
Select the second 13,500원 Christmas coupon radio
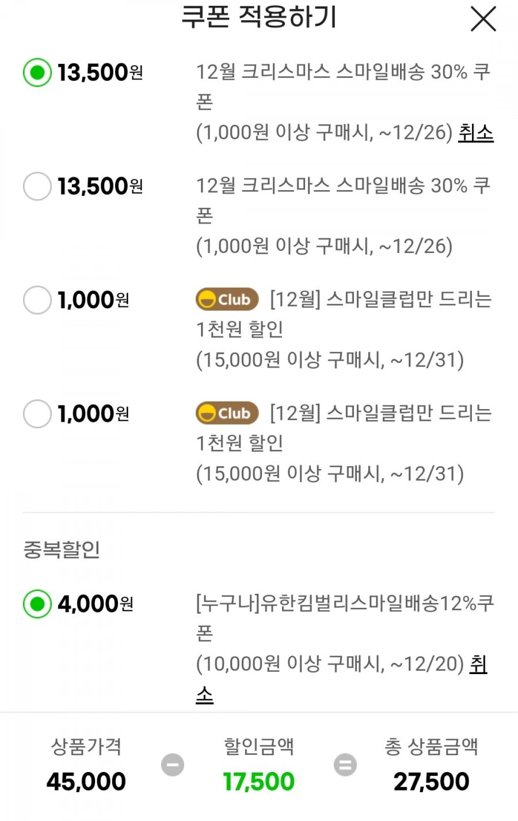tap(37, 186)
